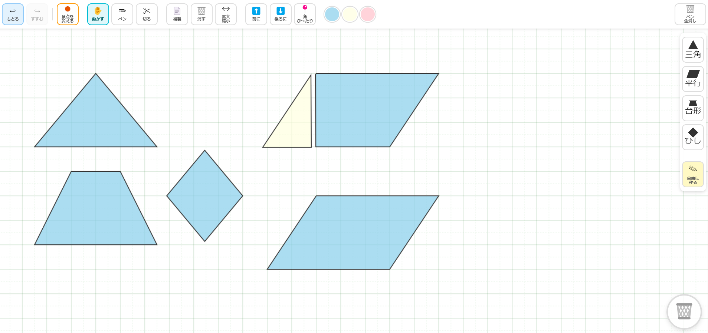Click 自由に作る free draw button

tap(692, 174)
